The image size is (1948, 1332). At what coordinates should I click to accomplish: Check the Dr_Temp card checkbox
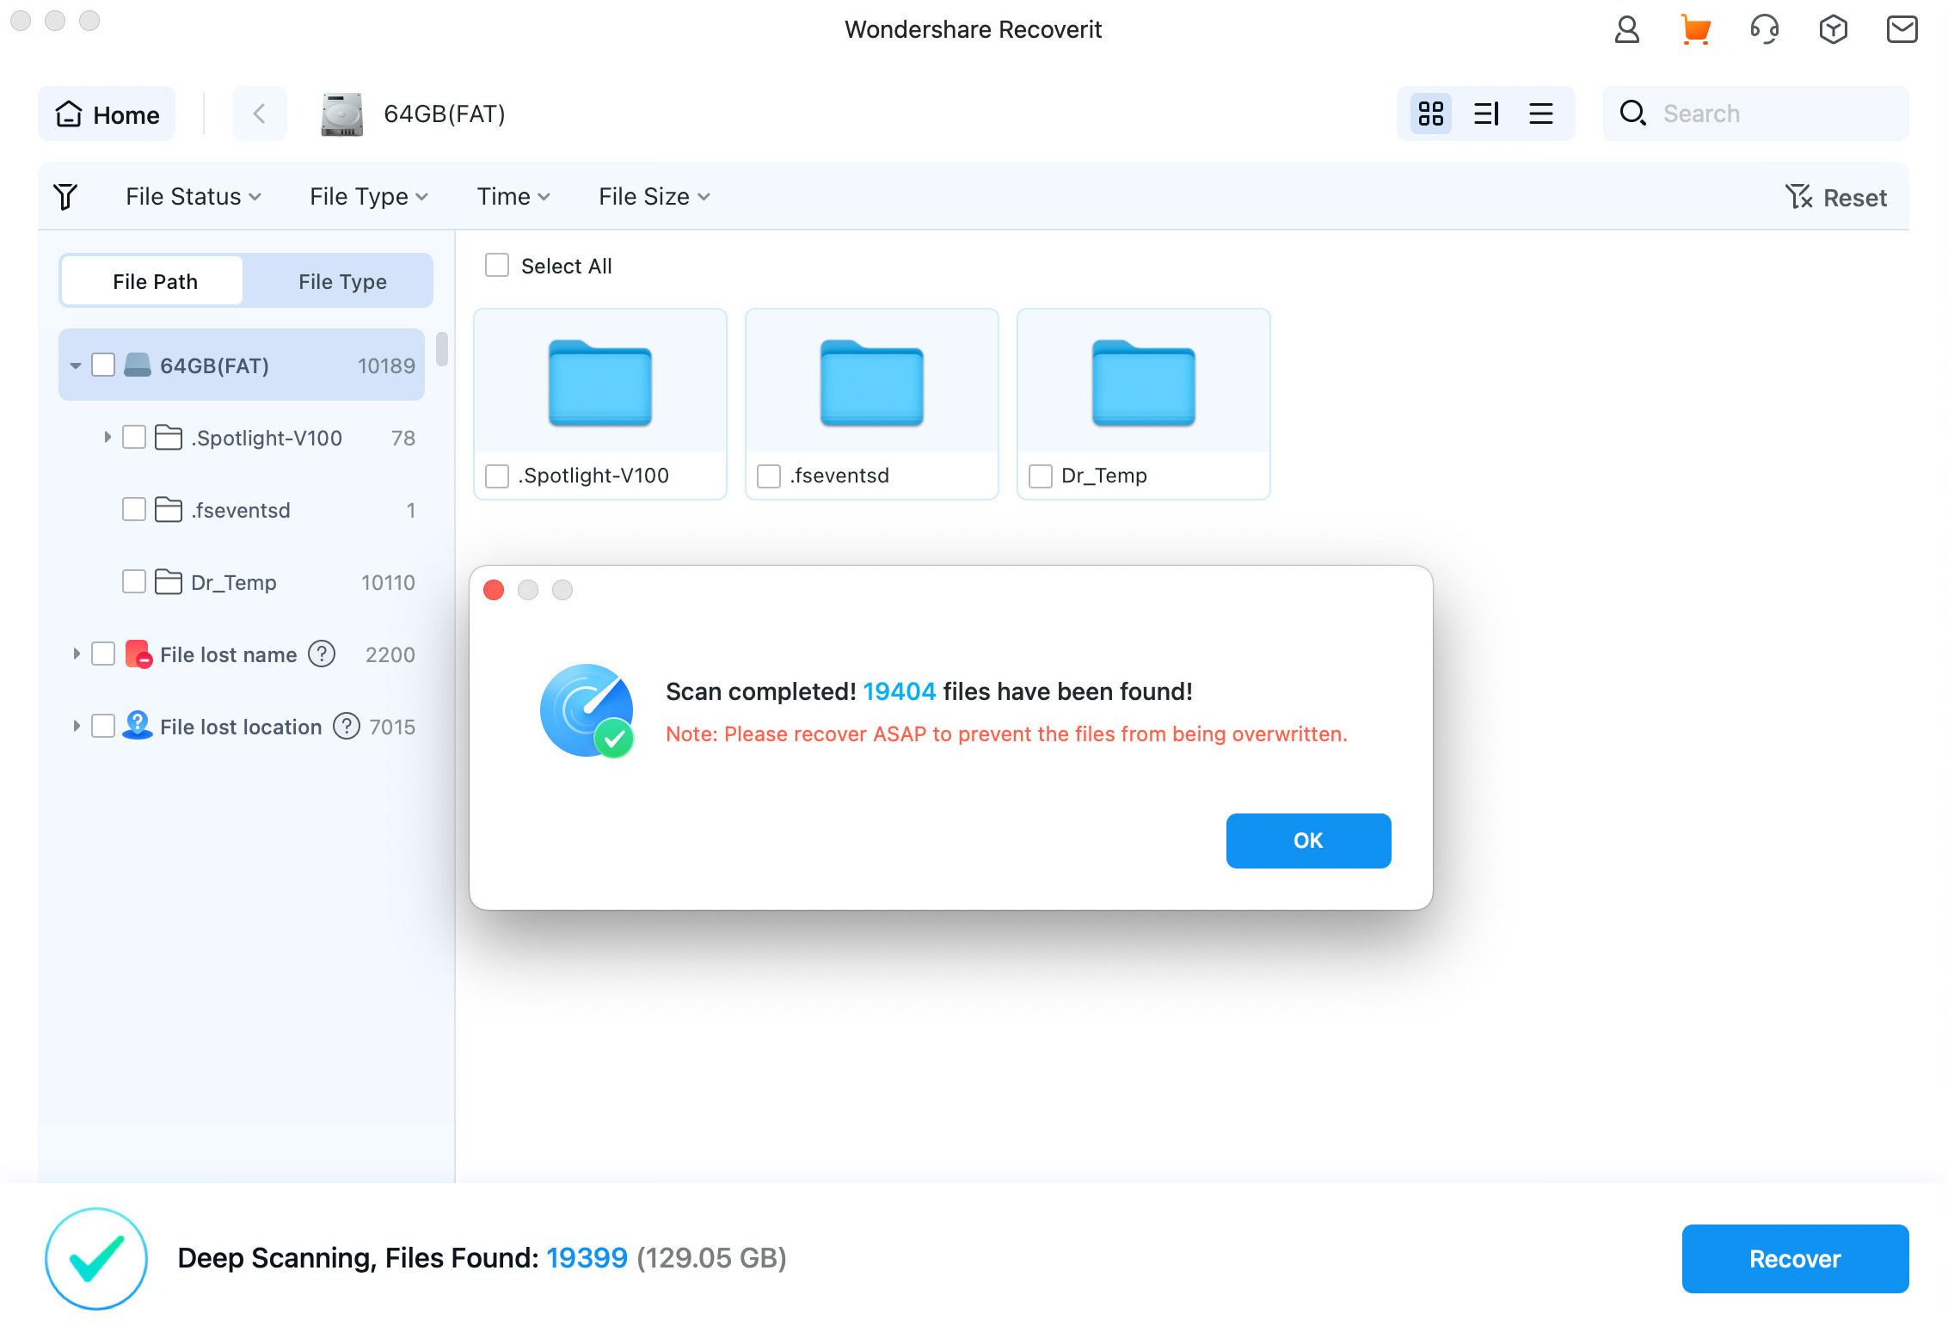click(1041, 476)
